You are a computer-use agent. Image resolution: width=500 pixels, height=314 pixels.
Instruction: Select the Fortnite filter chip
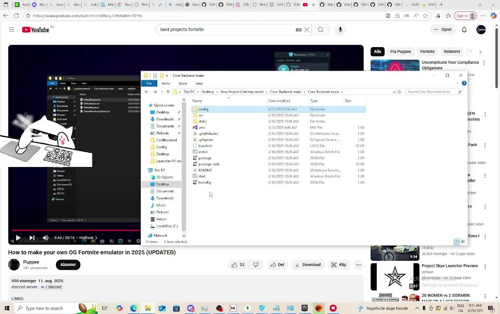coord(427,51)
